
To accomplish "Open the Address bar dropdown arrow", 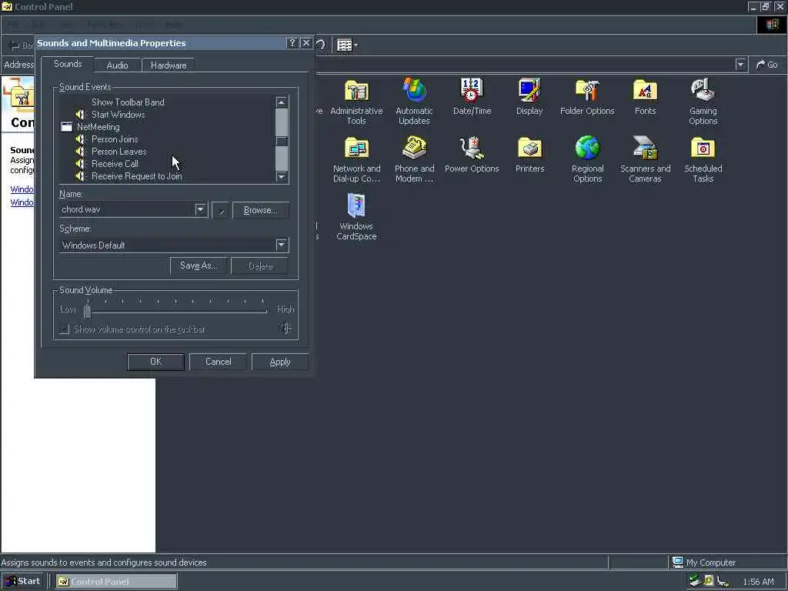I will pyautogui.click(x=740, y=65).
